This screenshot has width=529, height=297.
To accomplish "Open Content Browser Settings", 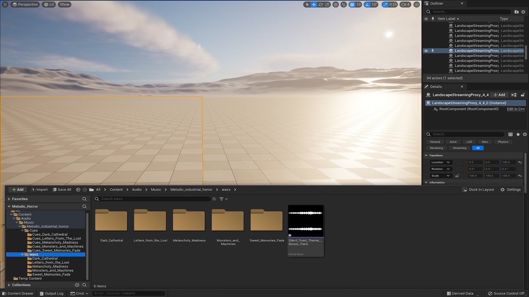I will pos(510,189).
